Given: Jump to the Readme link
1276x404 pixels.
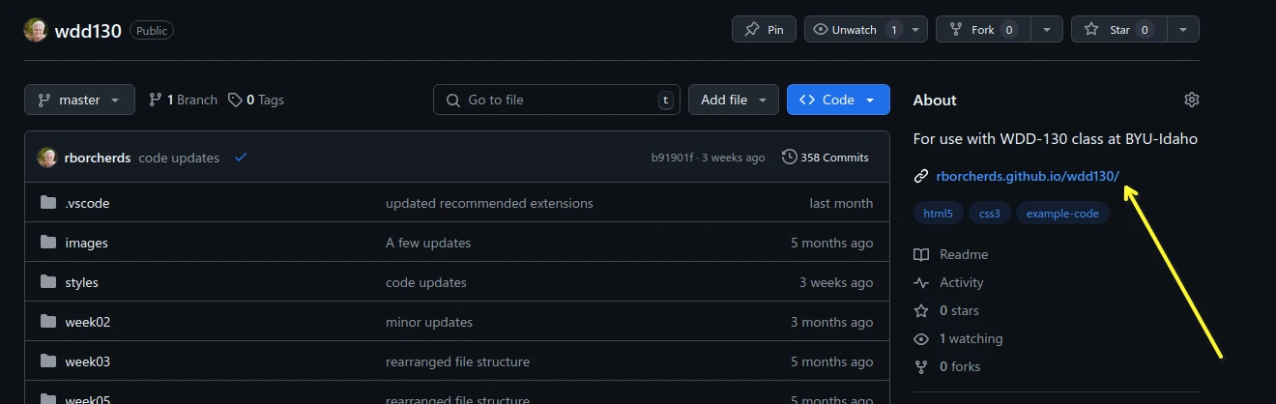Looking at the screenshot, I should tap(951, 254).
